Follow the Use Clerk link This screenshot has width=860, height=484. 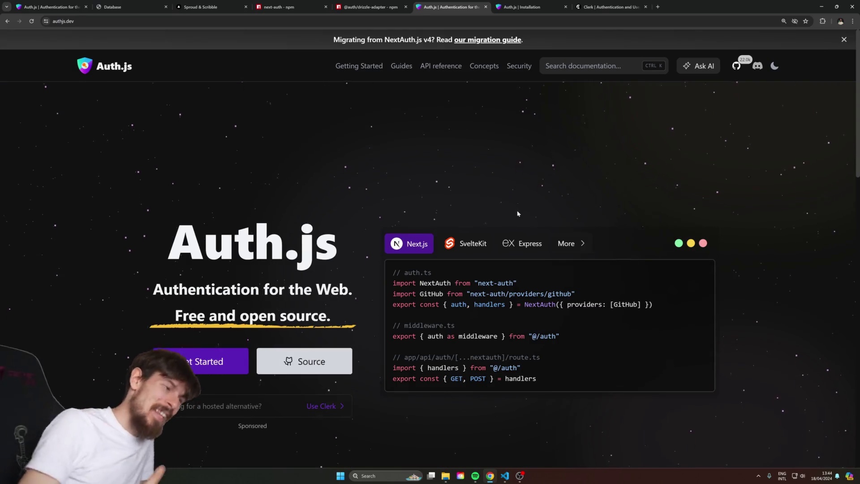pyautogui.click(x=325, y=406)
